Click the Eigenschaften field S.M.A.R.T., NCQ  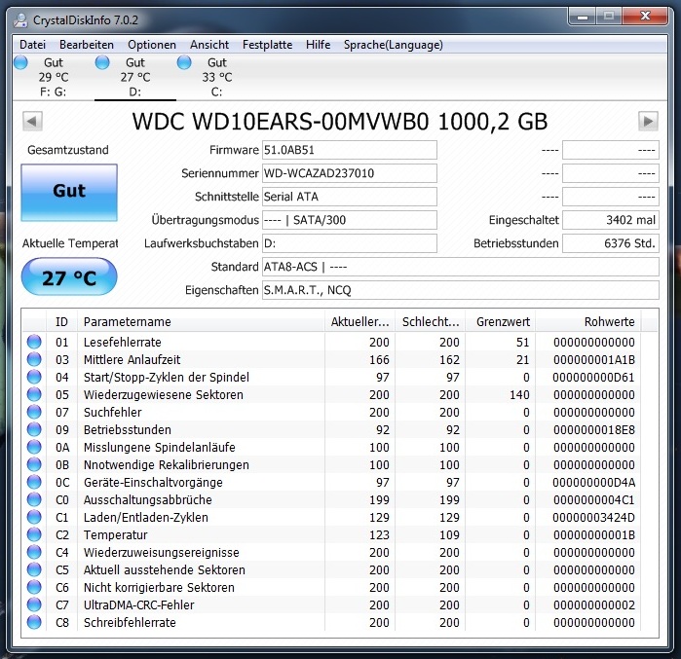pos(461,290)
